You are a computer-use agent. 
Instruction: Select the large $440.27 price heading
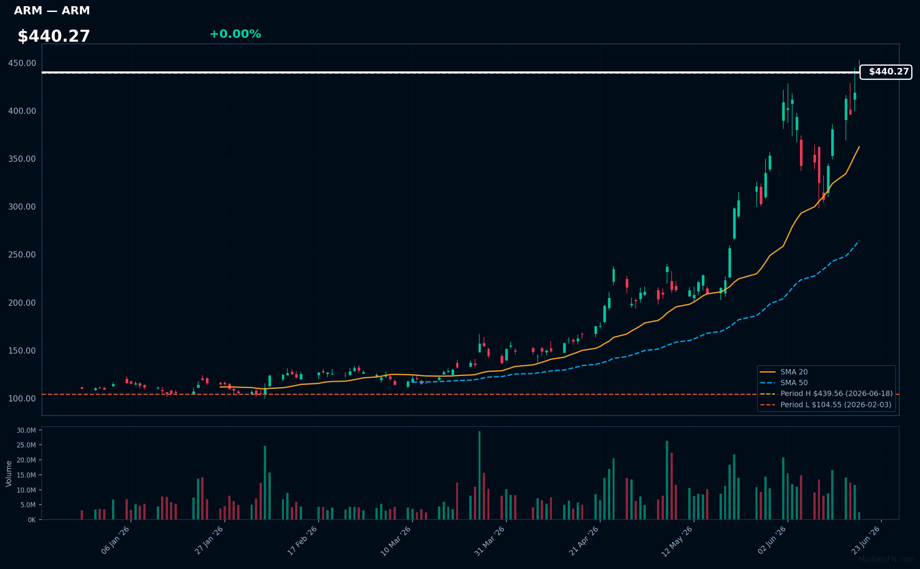[x=54, y=36]
